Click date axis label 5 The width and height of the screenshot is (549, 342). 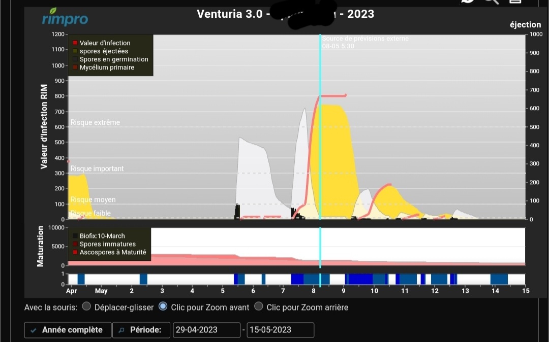[x=223, y=291]
